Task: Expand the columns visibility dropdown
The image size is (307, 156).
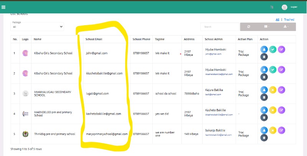Action: click(x=267, y=27)
